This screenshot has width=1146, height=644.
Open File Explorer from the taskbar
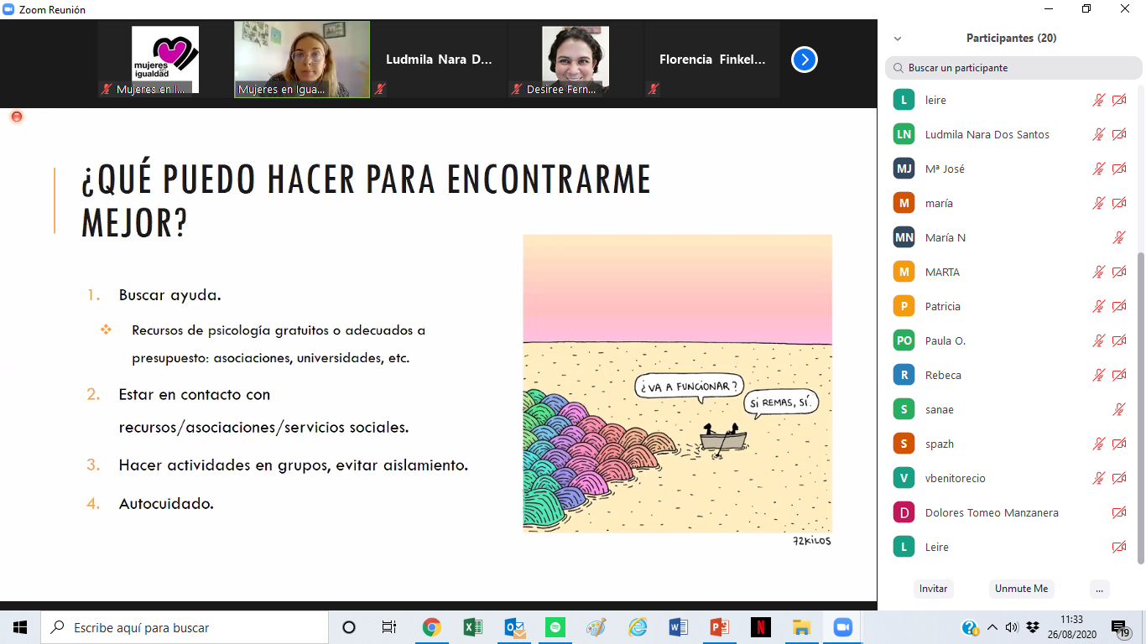pyautogui.click(x=801, y=627)
